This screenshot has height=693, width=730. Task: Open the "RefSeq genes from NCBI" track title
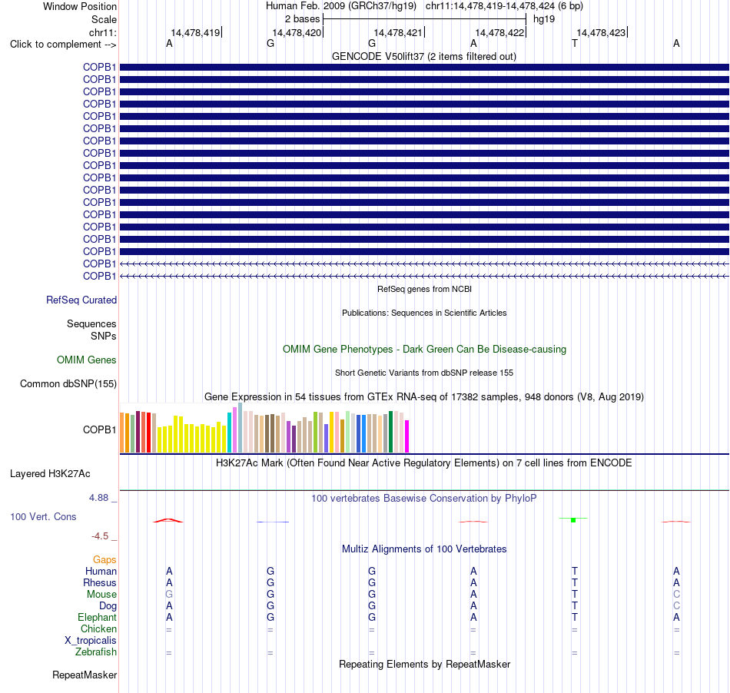tap(424, 289)
